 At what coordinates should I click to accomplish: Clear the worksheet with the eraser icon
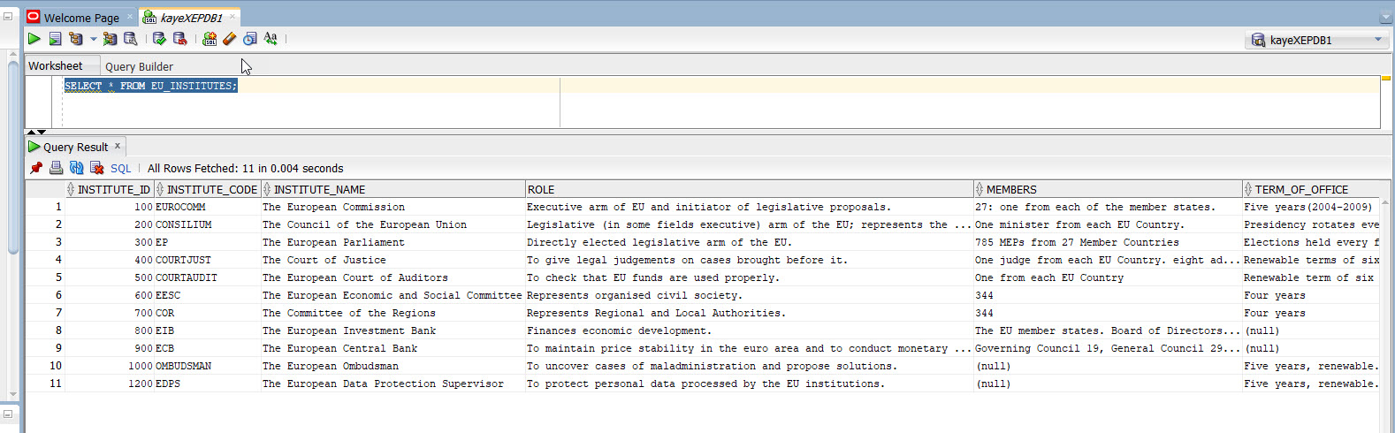[229, 39]
